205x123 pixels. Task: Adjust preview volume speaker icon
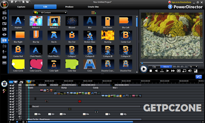coord(190,71)
